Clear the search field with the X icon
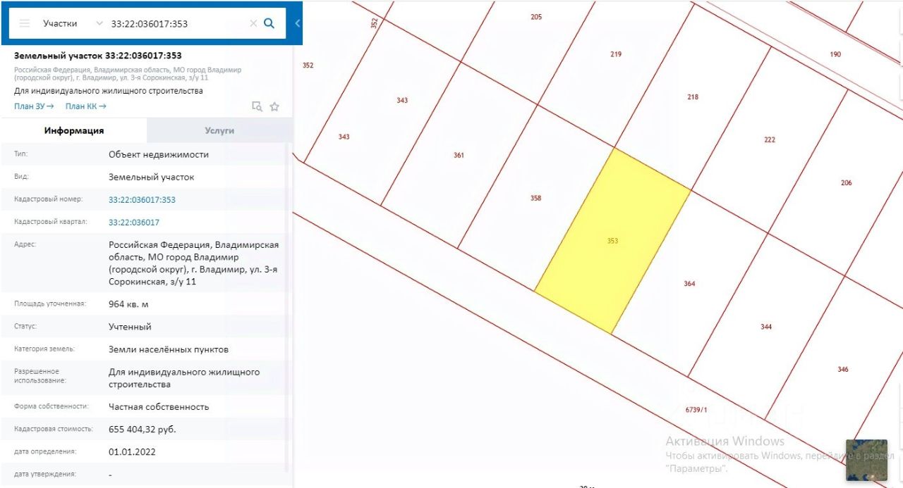This screenshot has height=488, width=903. tap(253, 23)
